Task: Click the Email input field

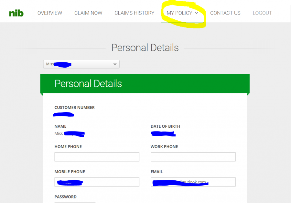Action: tap(193, 182)
